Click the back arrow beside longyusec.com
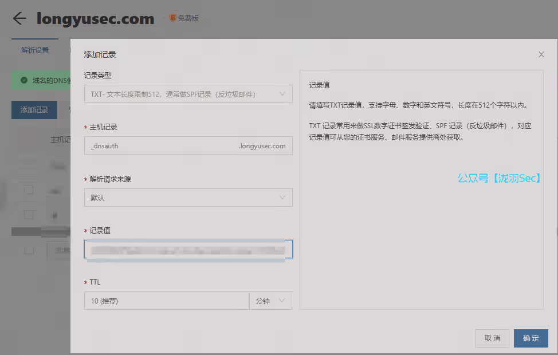This screenshot has width=558, height=355. coord(19,18)
